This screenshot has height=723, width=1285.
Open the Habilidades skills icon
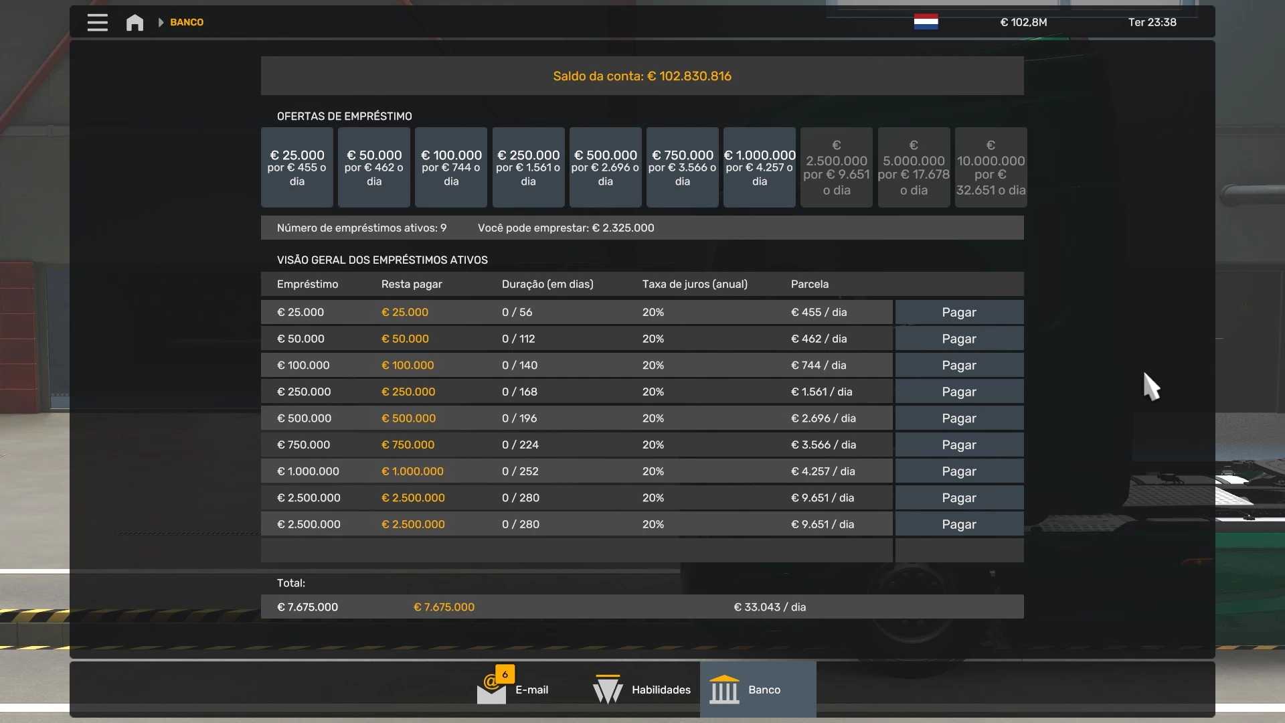click(608, 690)
